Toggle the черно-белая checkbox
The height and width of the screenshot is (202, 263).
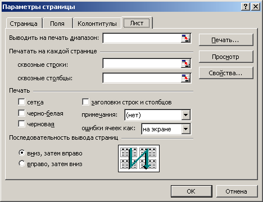coord(21,113)
